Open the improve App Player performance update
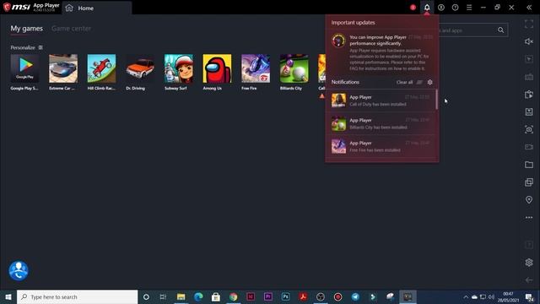The image size is (540, 304). (x=381, y=52)
